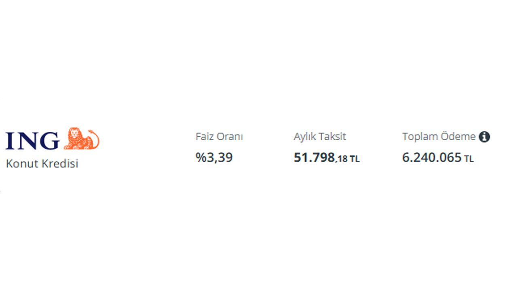Click the letter I in ING logo

click(x=10, y=141)
